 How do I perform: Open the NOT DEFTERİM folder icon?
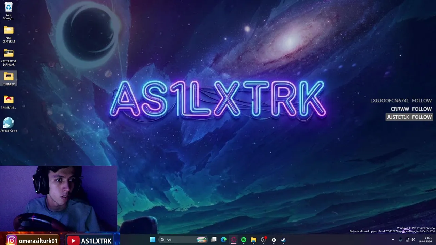coord(9,34)
